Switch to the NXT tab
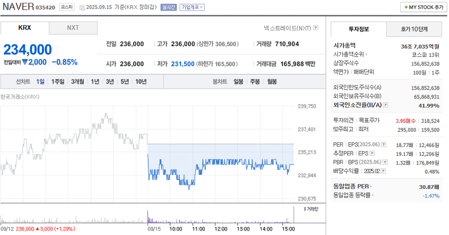 click(73, 28)
